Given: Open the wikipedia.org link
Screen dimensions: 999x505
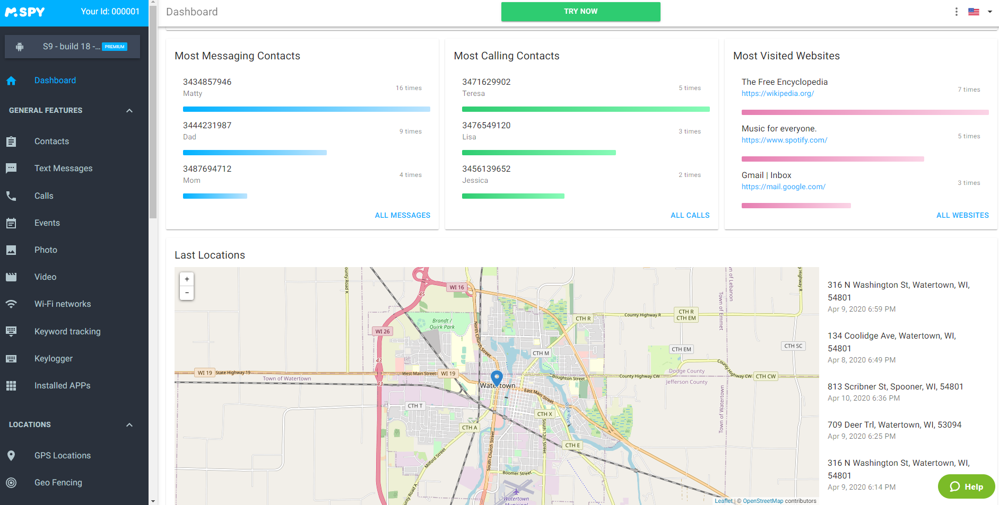Looking at the screenshot, I should pyautogui.click(x=778, y=94).
